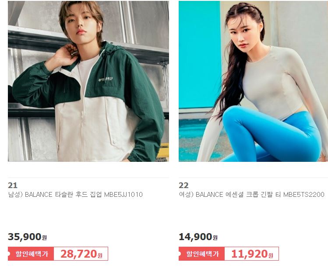
Task: Select the rank number 21 label
Action: (x=13, y=185)
